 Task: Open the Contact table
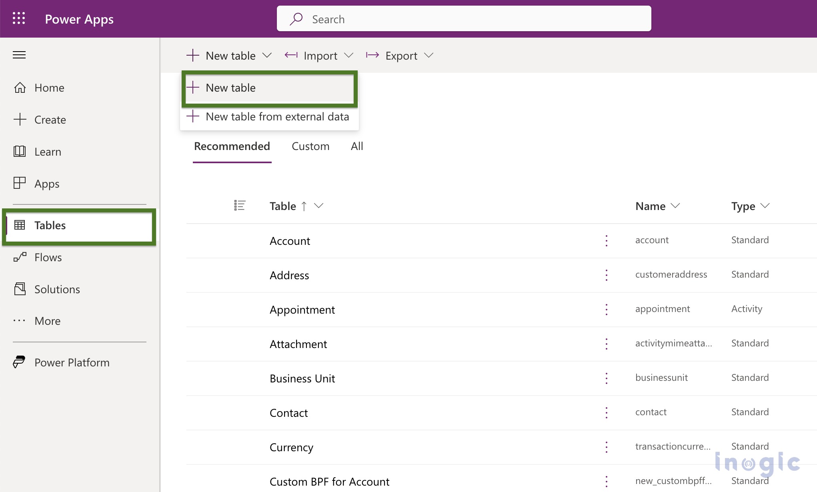click(288, 413)
